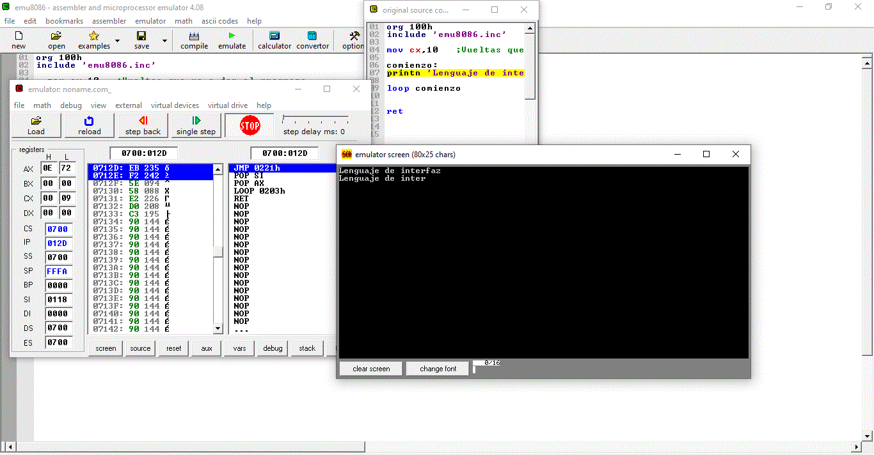Clear the emulator screen
Viewport: 874px width, 455px height.
[371, 369]
